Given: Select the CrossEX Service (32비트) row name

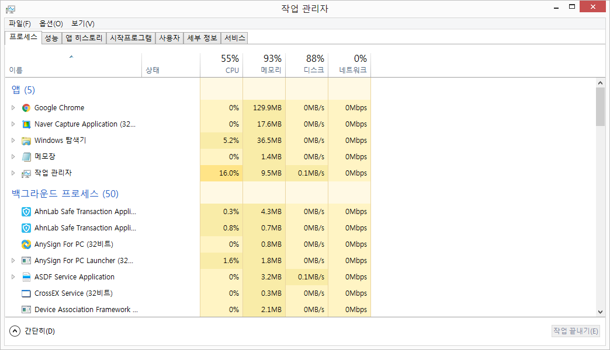Looking at the screenshot, I should tap(74, 293).
